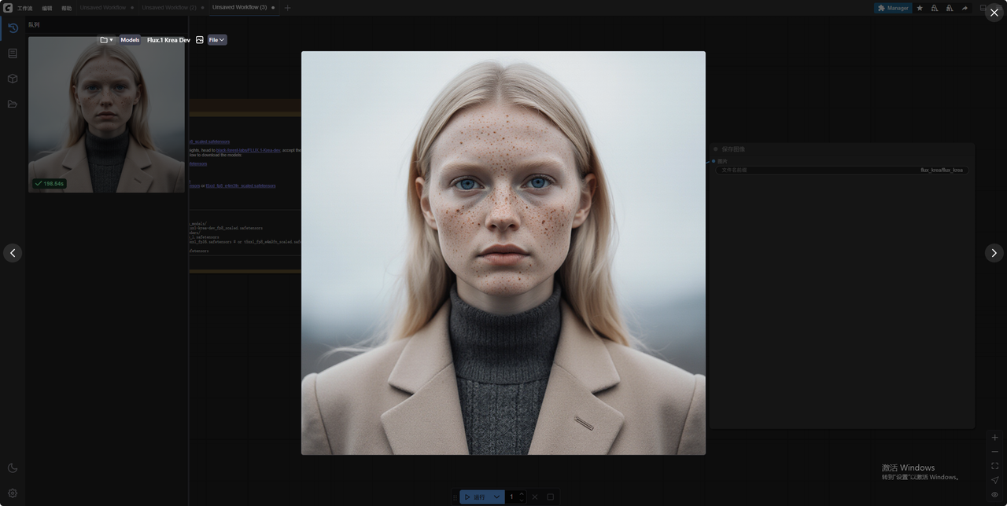Click the 198.54s completion badge
The width and height of the screenshot is (1007, 506).
click(49, 183)
